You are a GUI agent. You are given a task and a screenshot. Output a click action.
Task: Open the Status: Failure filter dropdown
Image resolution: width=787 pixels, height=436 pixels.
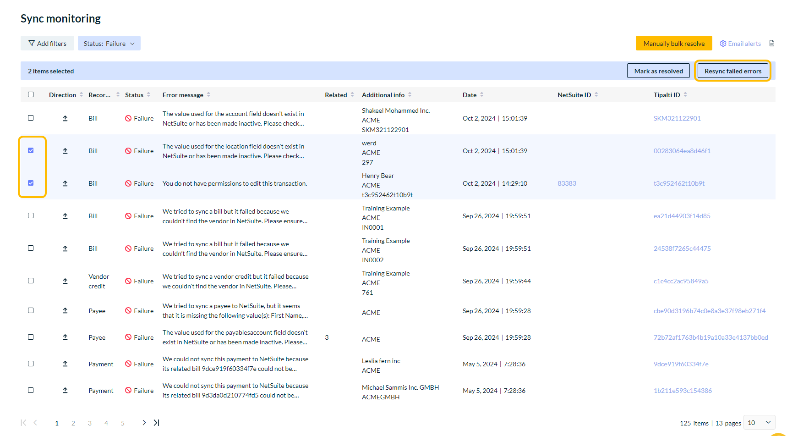tap(109, 43)
